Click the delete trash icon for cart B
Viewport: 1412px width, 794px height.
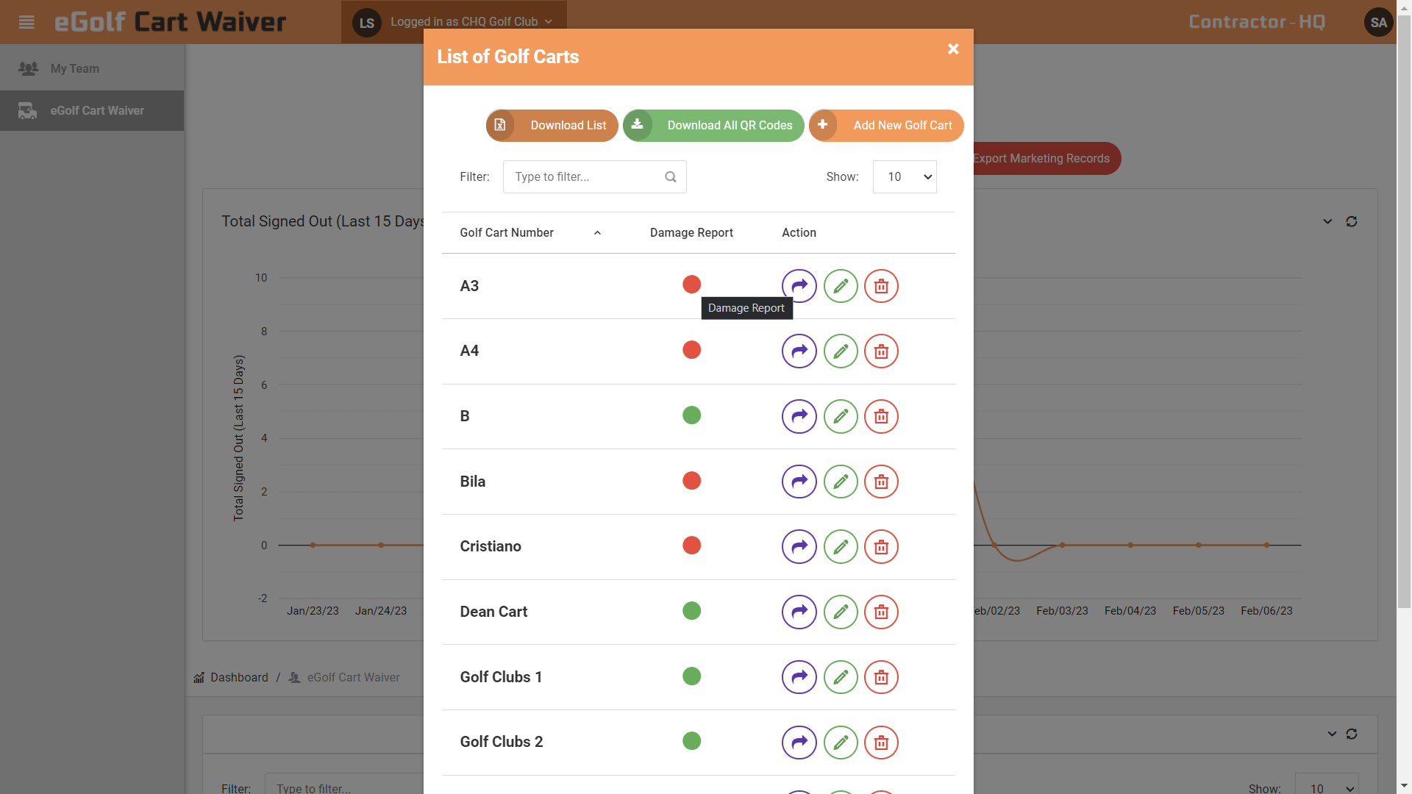[881, 417]
